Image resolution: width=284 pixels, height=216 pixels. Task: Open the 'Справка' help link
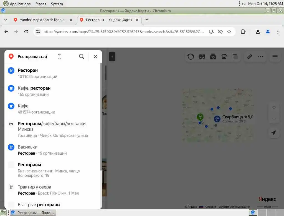[x=211, y=207]
